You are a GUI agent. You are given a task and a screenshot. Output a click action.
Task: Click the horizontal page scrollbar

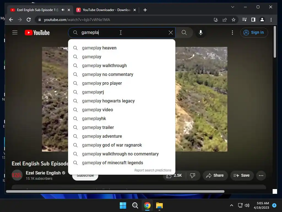tap(115, 192)
